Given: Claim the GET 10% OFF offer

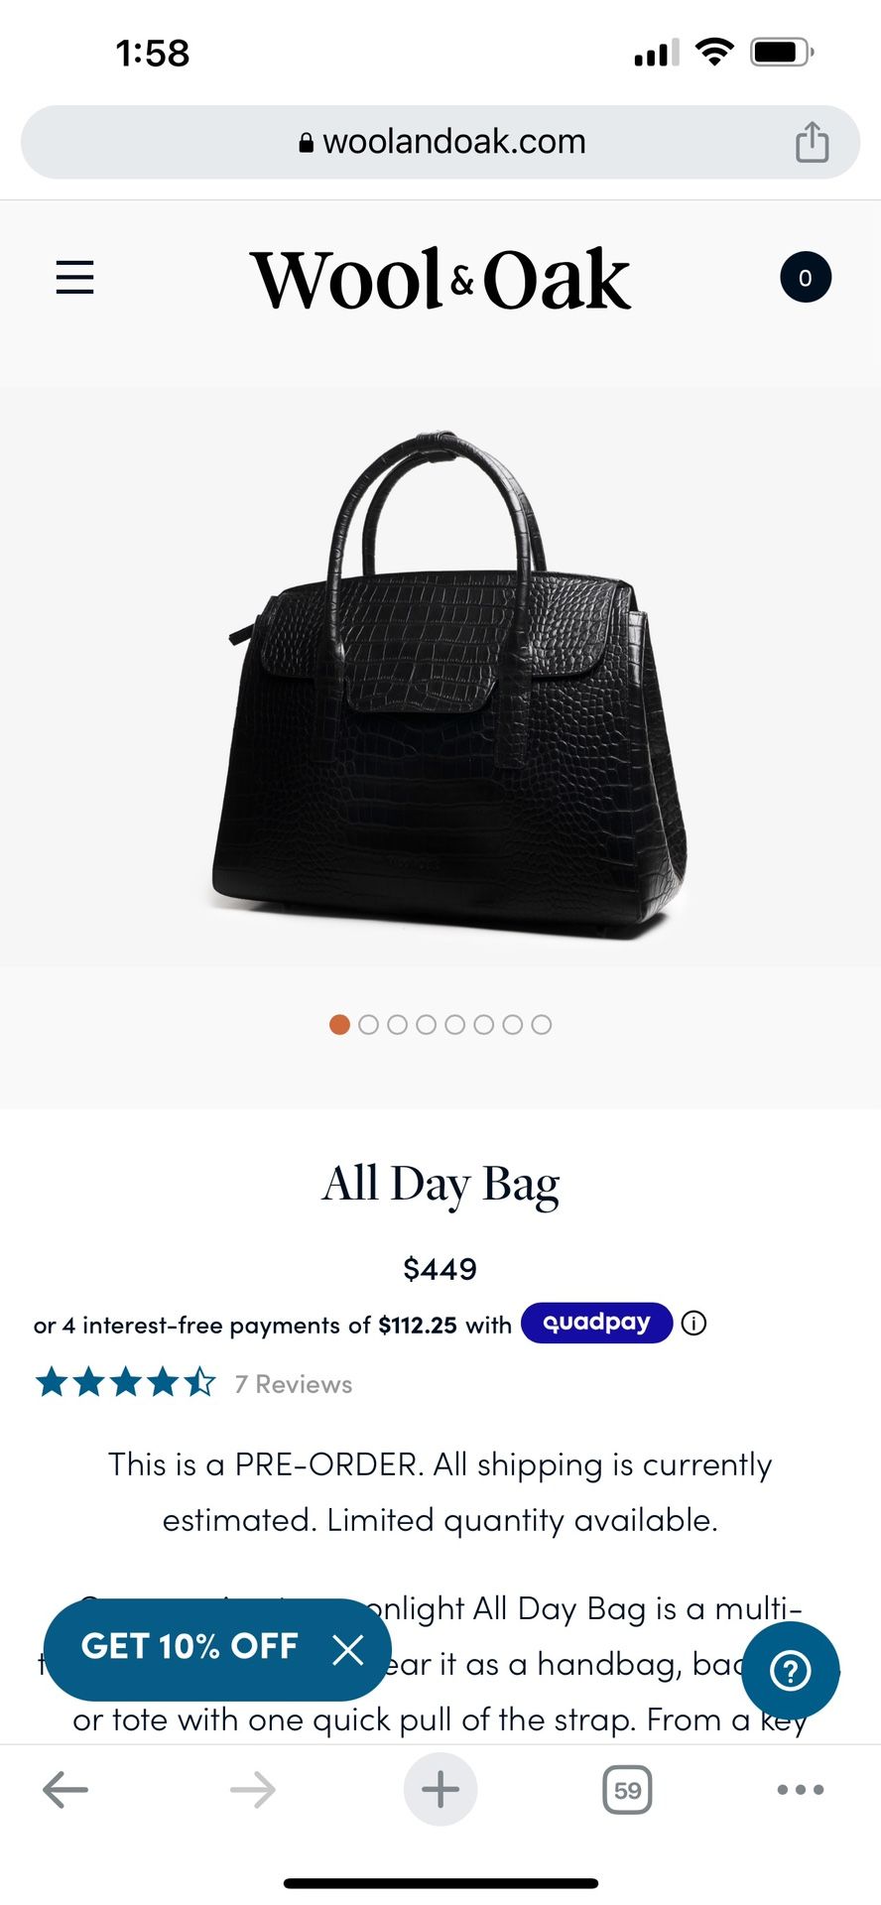Looking at the screenshot, I should coord(189,1647).
